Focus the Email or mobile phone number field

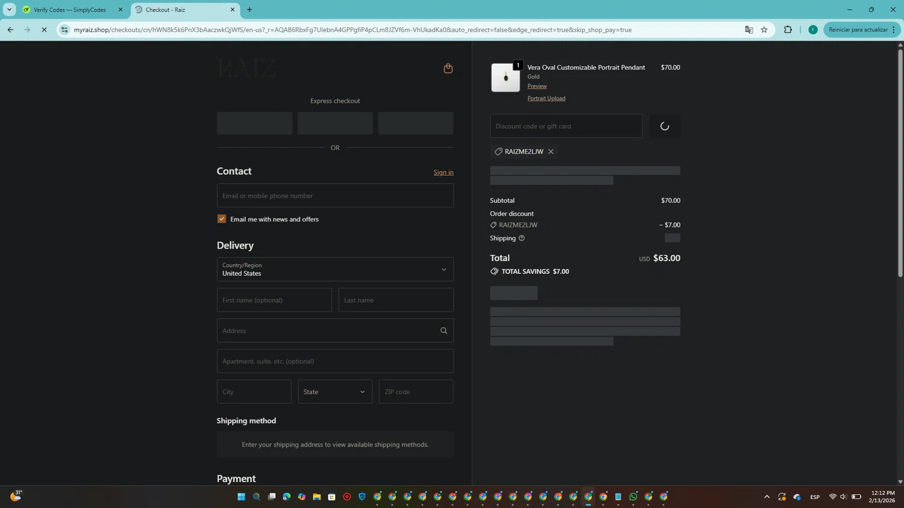pos(335,196)
